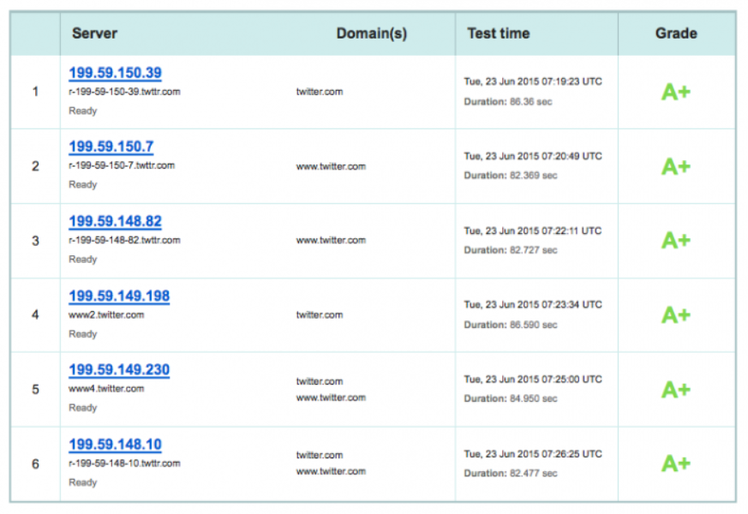Click the Ready status under 199.59.150.7
The width and height of the screenshot is (748, 514).
coord(83,185)
